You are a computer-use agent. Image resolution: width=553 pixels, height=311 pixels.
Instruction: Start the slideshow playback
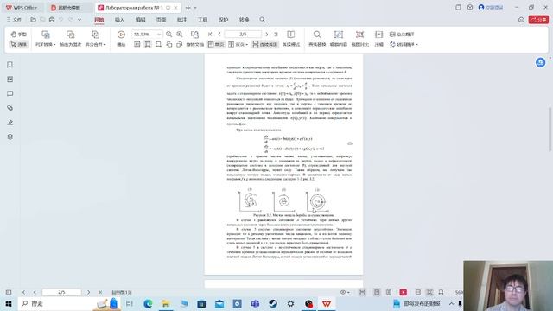click(x=121, y=39)
